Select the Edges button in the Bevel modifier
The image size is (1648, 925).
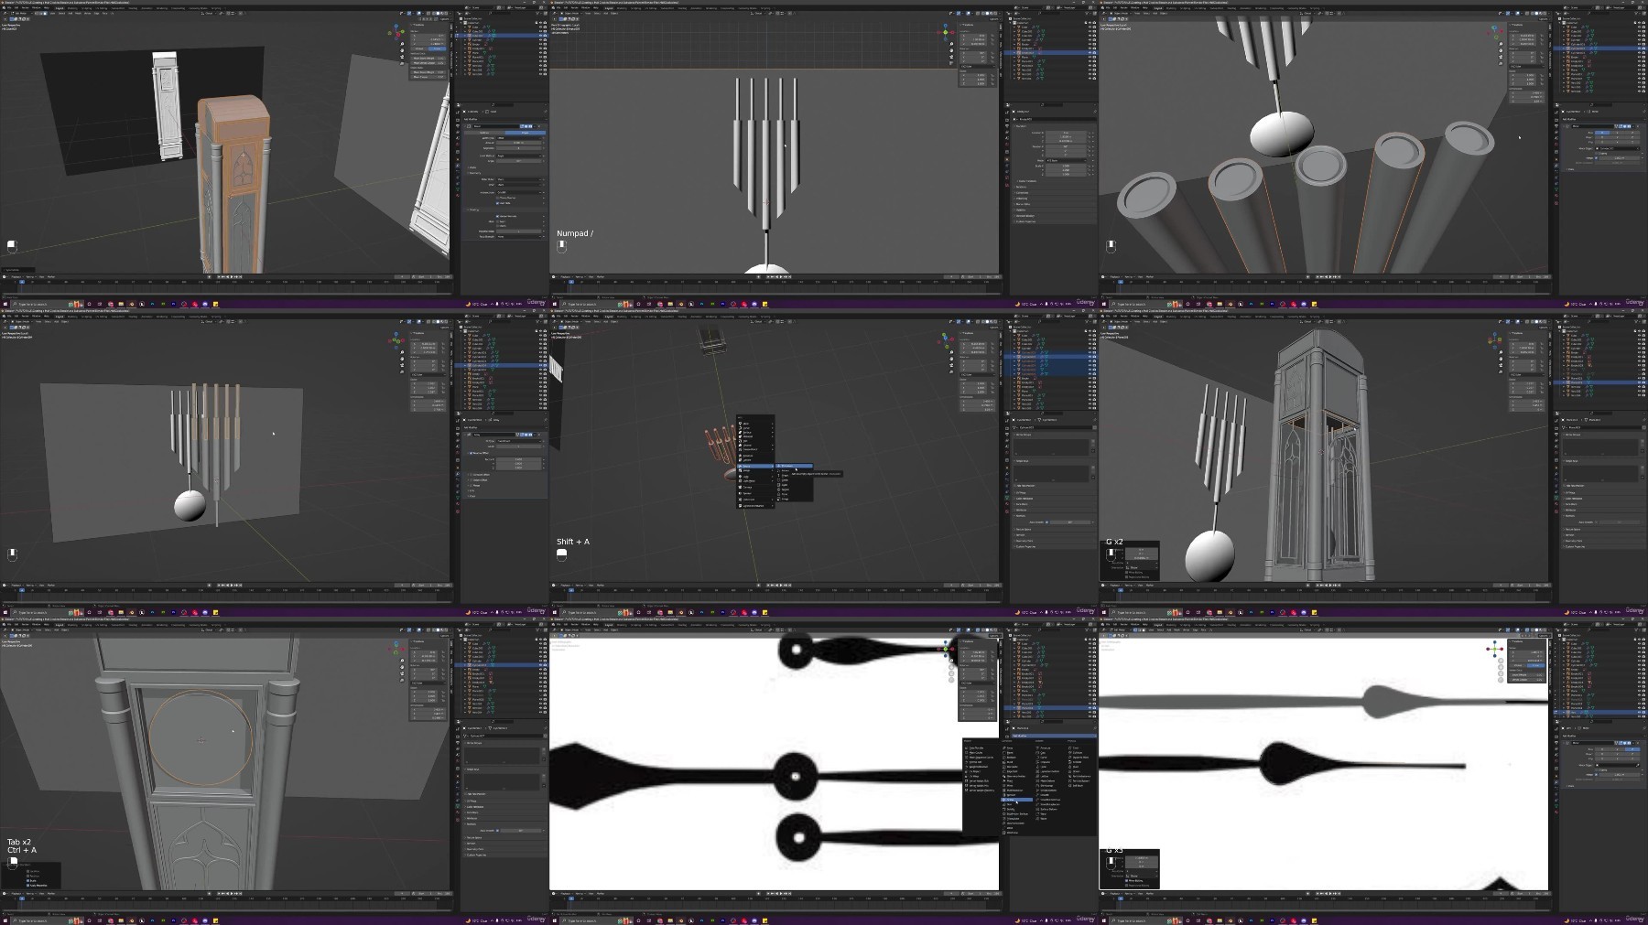point(526,133)
